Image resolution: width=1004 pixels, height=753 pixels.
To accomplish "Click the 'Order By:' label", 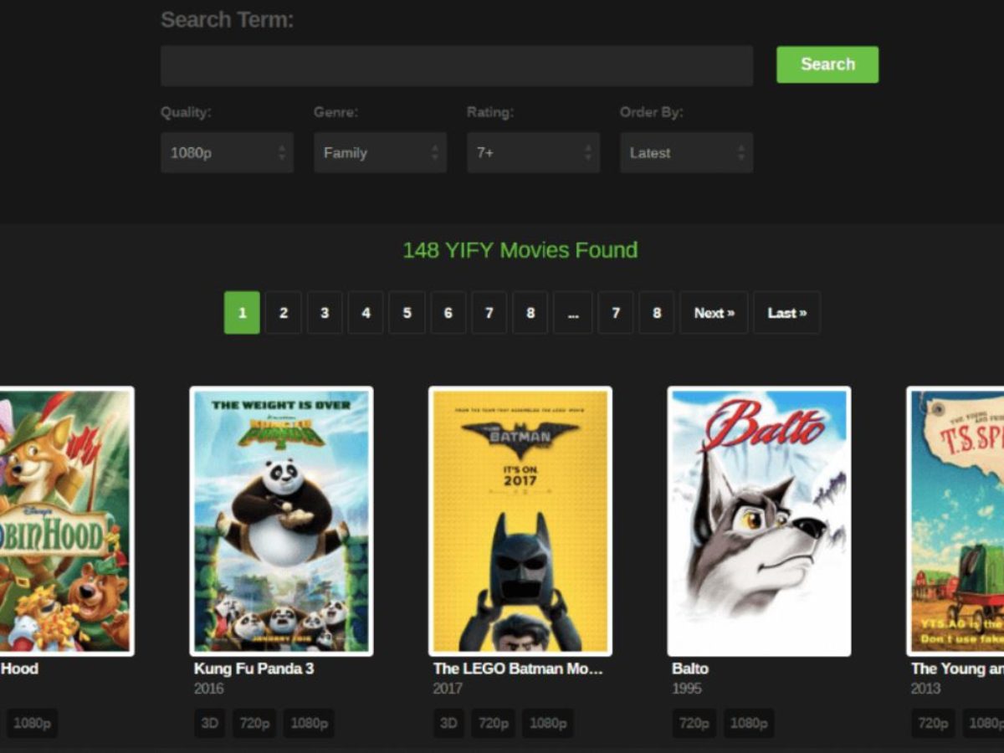I will (x=652, y=112).
